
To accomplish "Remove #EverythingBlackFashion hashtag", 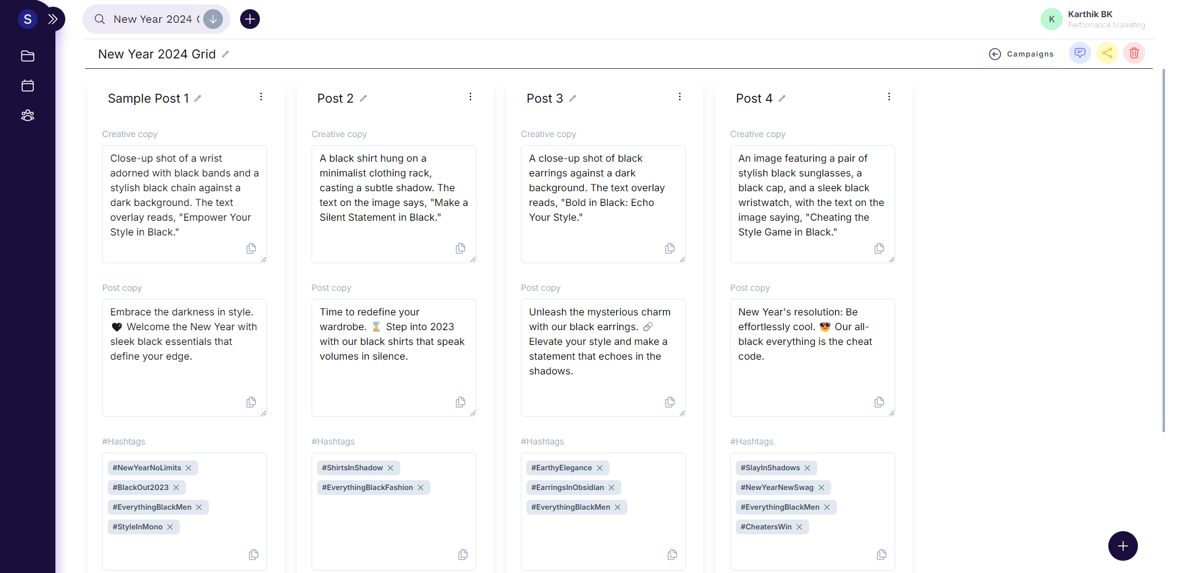I will pyautogui.click(x=421, y=488).
